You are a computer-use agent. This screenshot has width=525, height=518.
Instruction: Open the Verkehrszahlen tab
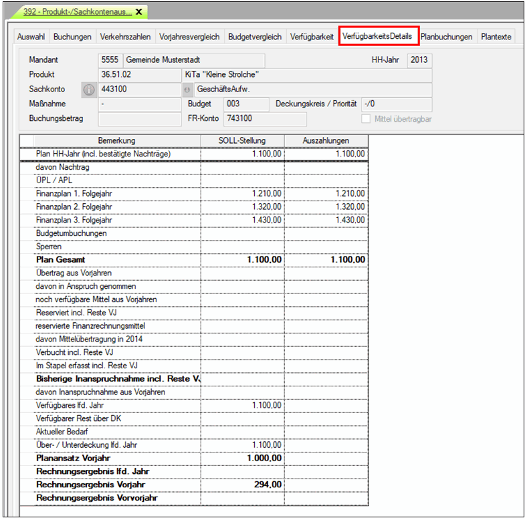pos(125,37)
